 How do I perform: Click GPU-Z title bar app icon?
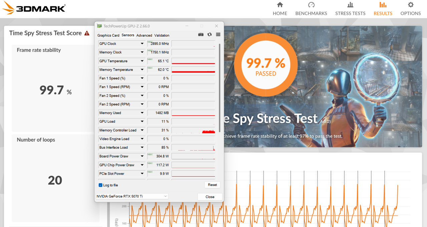pyautogui.click(x=99, y=26)
